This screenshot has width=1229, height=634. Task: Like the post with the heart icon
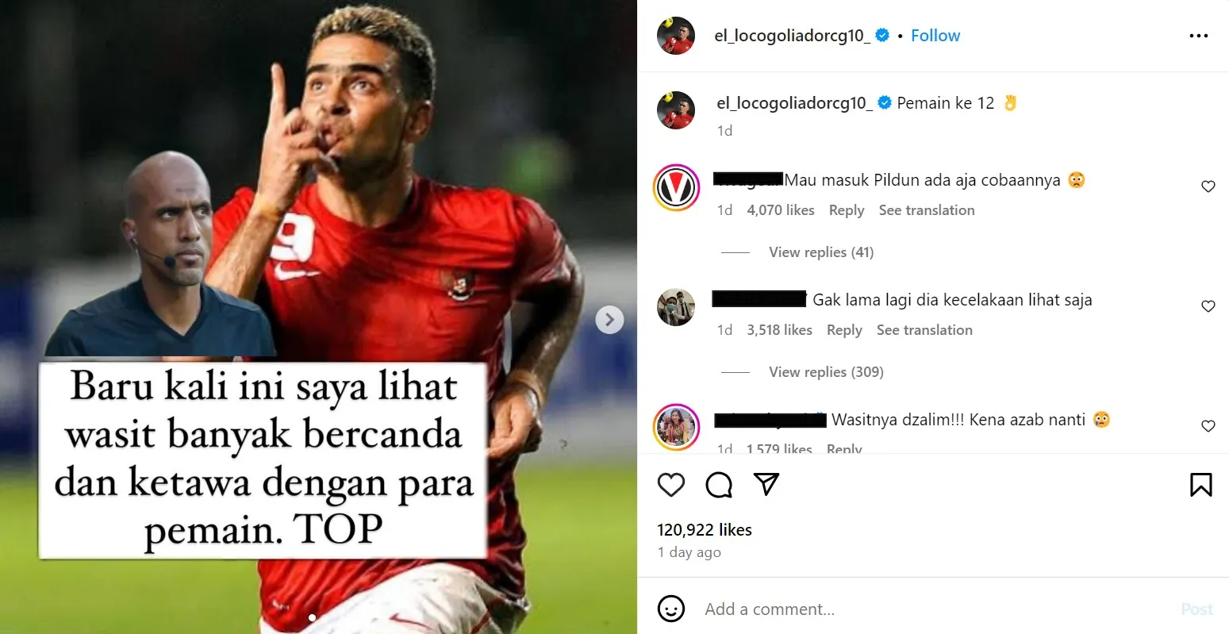(x=671, y=484)
